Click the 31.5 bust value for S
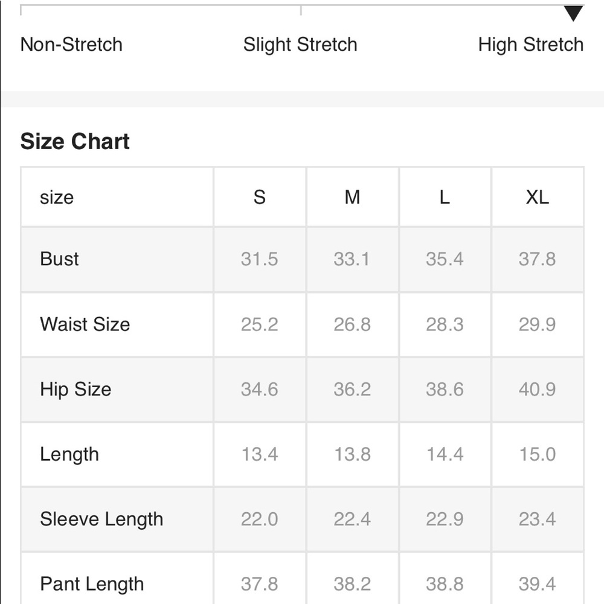The image size is (604, 604). click(x=260, y=259)
